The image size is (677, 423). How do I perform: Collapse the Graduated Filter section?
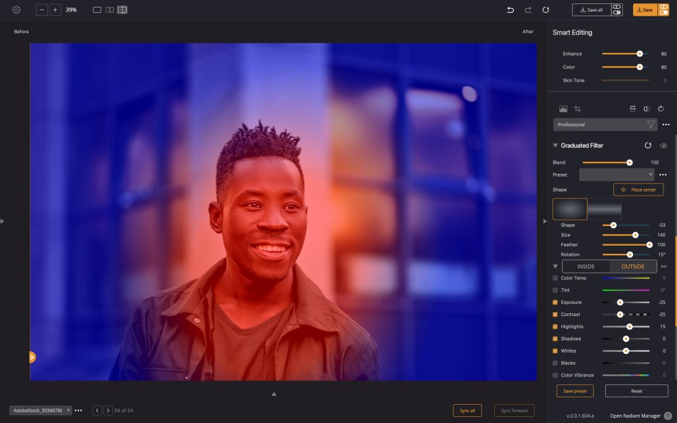(555, 145)
